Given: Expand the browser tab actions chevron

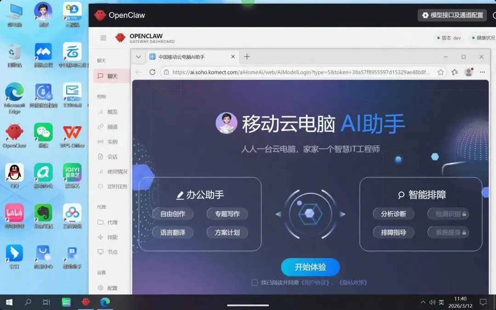Looking at the screenshot, I should 138,57.
